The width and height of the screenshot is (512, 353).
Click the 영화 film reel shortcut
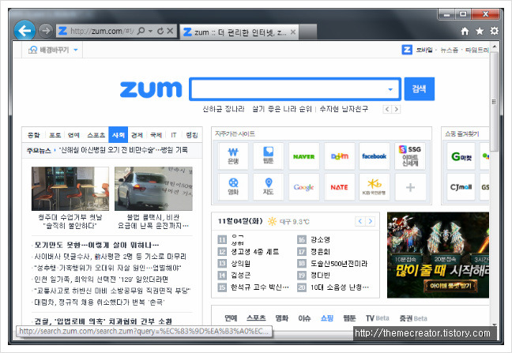coord(233,187)
